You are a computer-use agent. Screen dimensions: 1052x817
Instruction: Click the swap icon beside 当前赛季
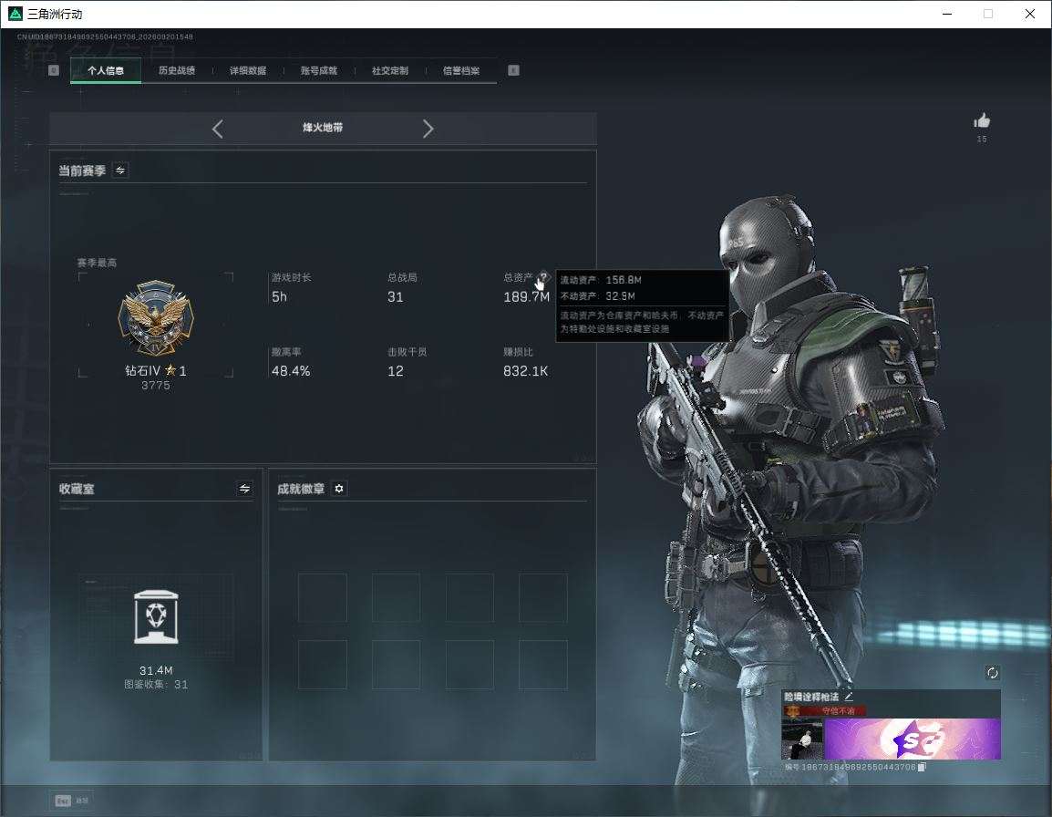[x=120, y=171]
